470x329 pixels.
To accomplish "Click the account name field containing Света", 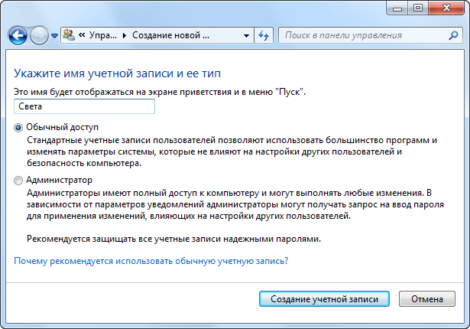I will (x=84, y=106).
